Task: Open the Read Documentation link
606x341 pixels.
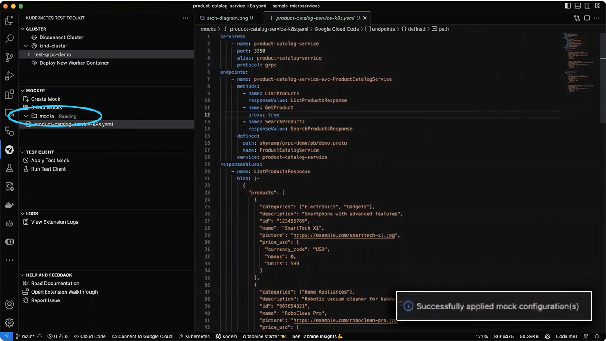Action: pos(55,284)
